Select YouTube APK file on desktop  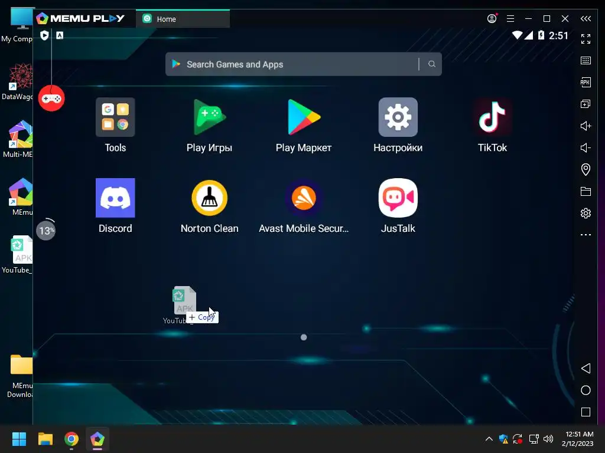point(17,255)
